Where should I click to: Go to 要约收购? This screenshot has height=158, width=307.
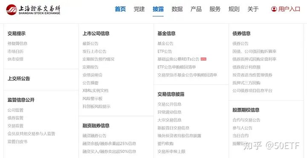(165, 144)
